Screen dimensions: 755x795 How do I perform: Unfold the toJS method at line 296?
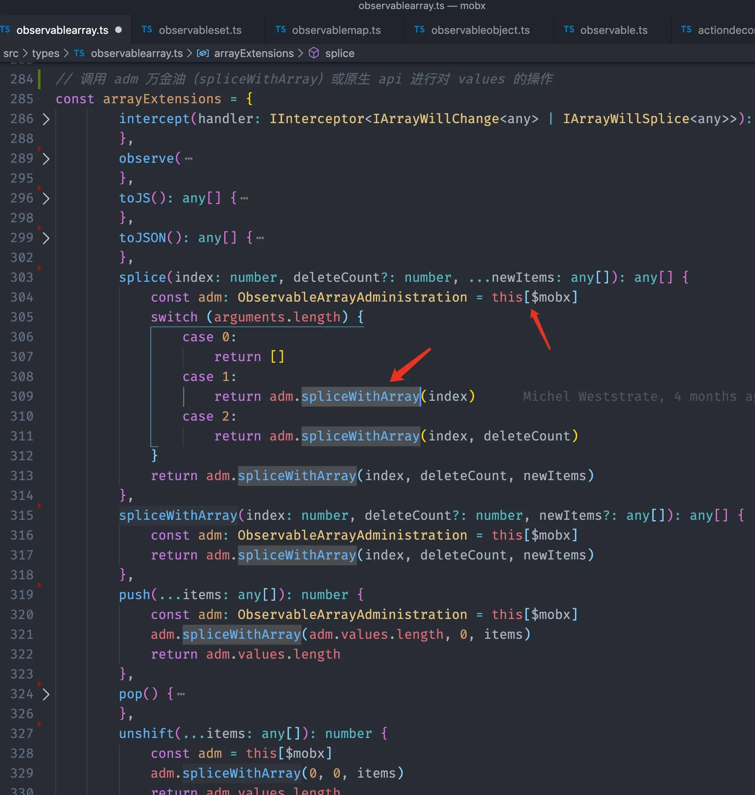coord(46,198)
